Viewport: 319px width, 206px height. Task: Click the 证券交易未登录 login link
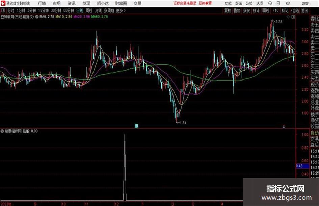click(185, 3)
